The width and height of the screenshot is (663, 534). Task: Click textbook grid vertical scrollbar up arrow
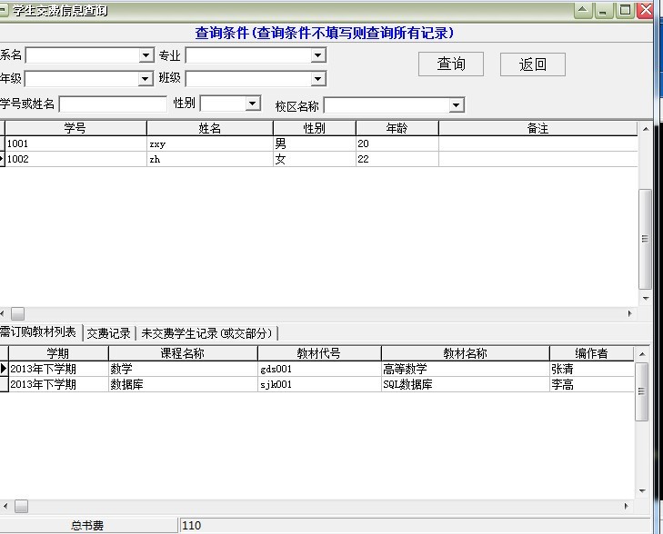(642, 354)
